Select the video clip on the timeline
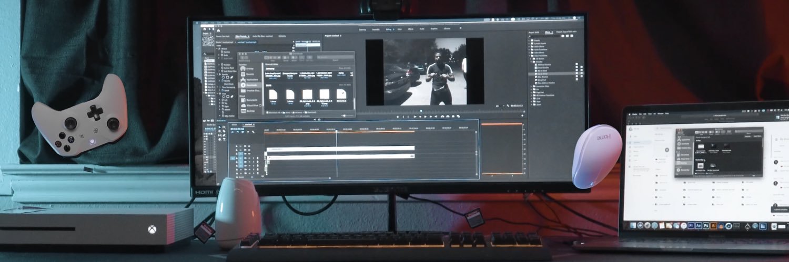Image resolution: width=789 pixels, height=262 pixels. coord(341,149)
